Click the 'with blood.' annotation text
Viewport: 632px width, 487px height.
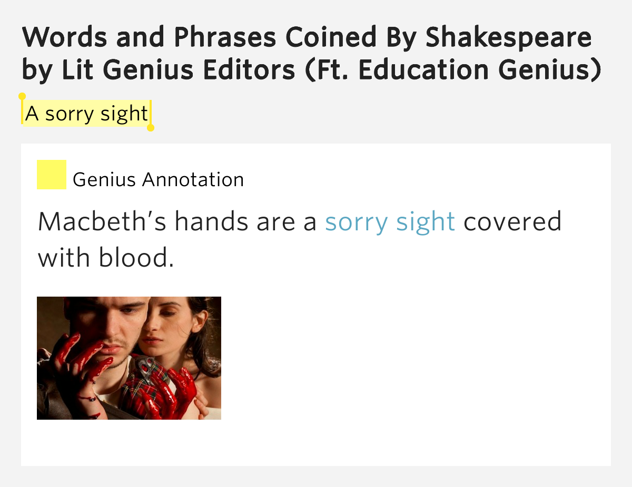click(x=106, y=257)
